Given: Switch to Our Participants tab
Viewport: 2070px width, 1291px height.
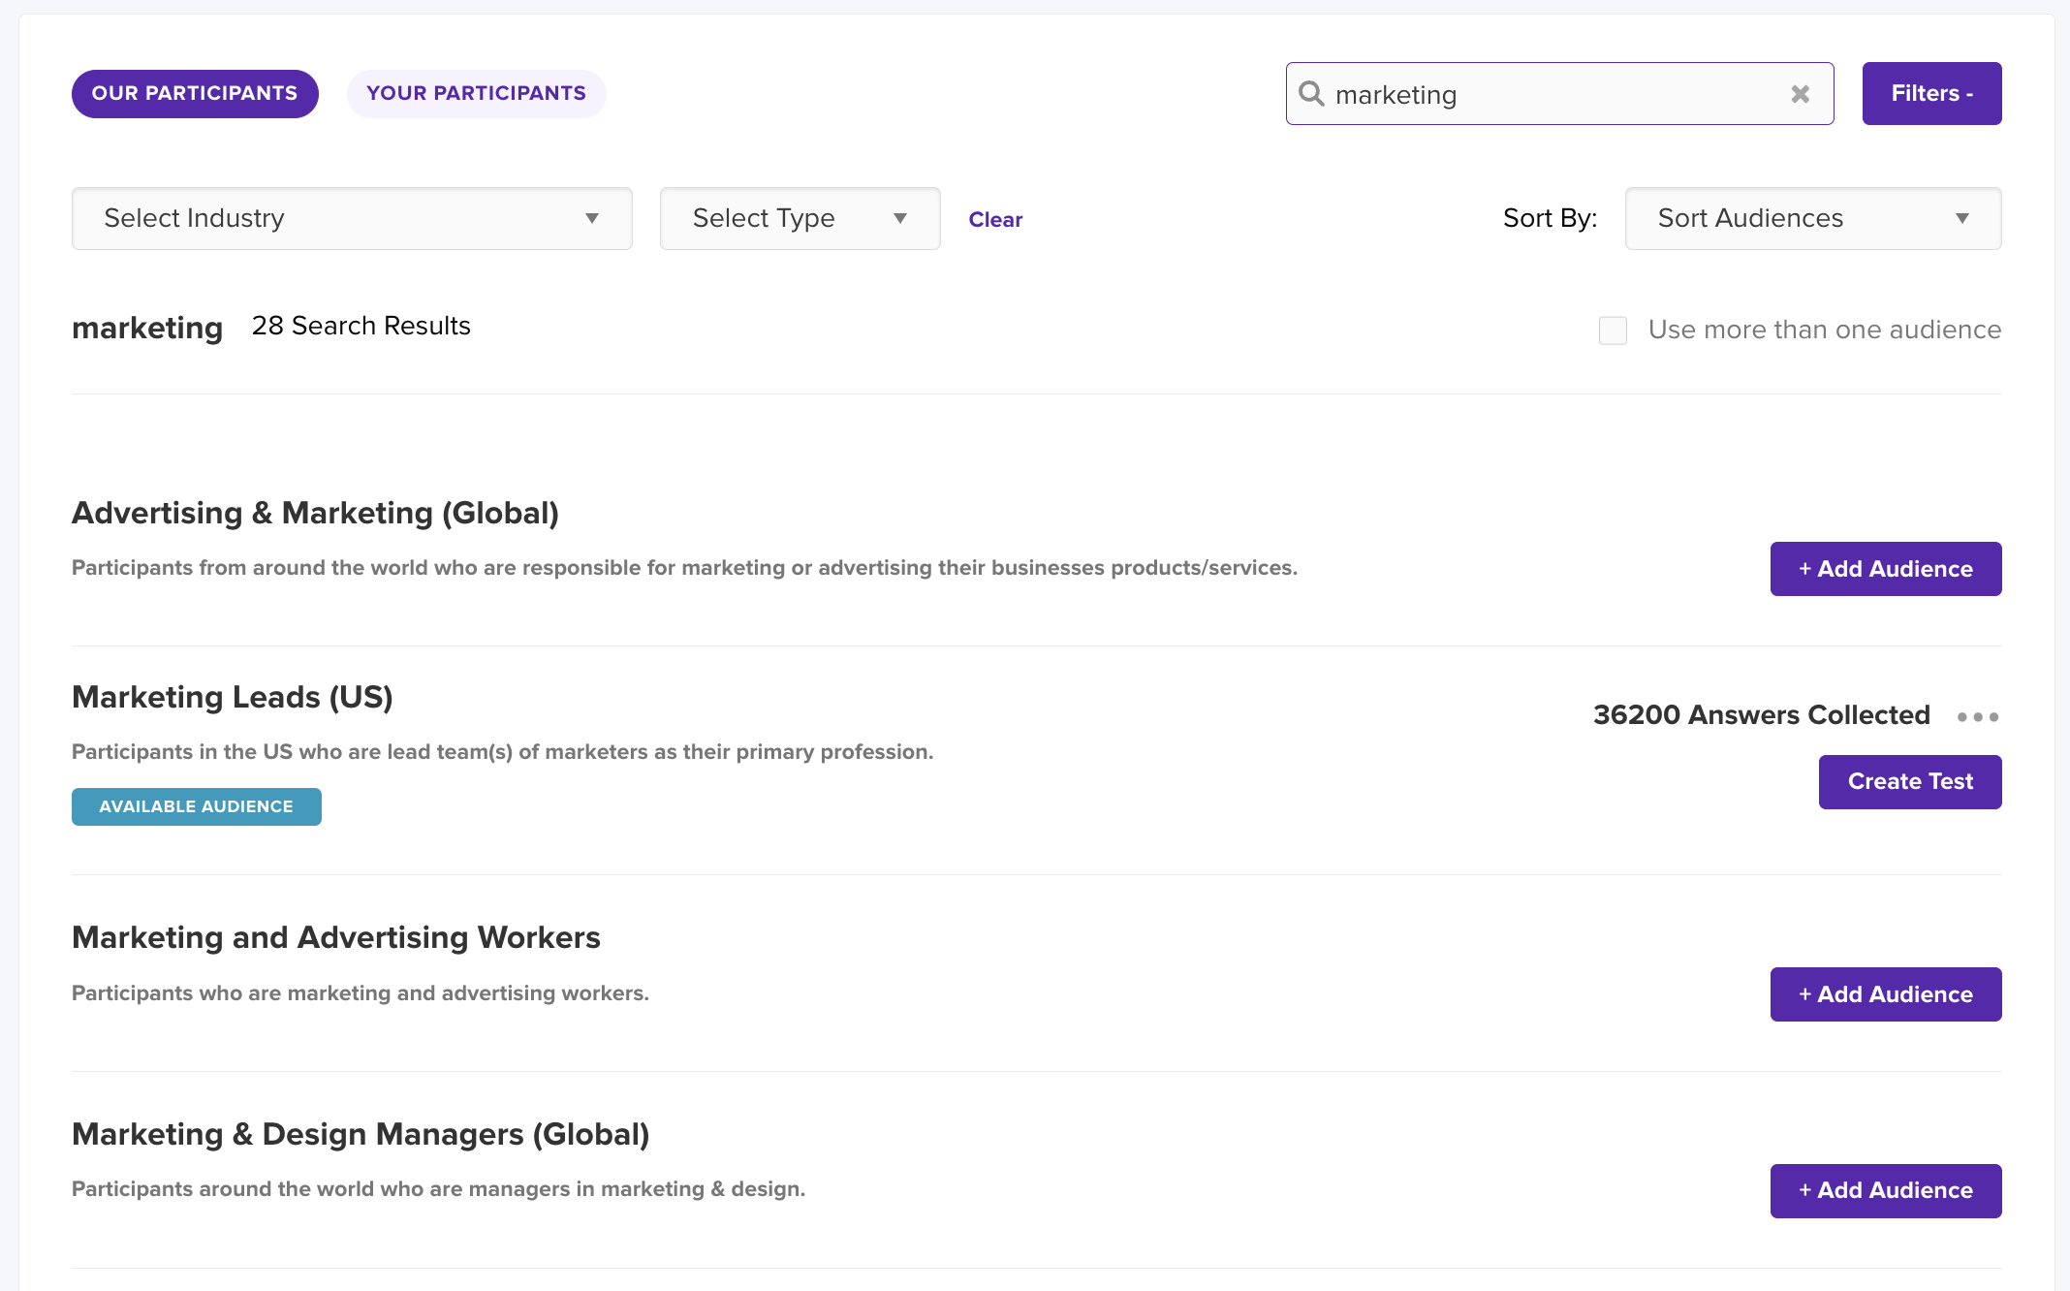Looking at the screenshot, I should pyautogui.click(x=195, y=94).
